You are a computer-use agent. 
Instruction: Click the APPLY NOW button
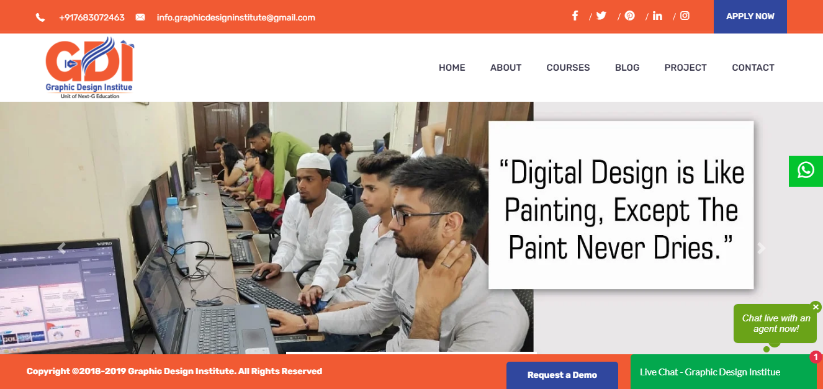[x=750, y=17]
